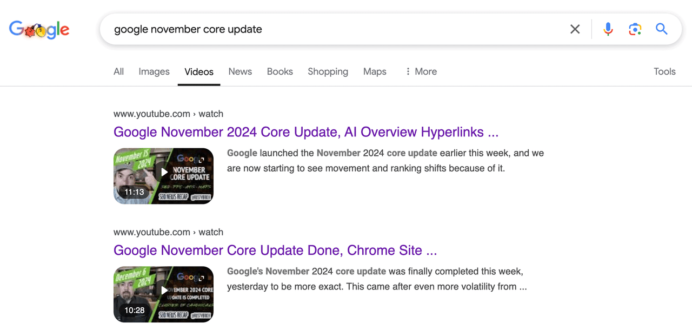Switch to the All tab
The image size is (692, 336).
pyautogui.click(x=119, y=71)
